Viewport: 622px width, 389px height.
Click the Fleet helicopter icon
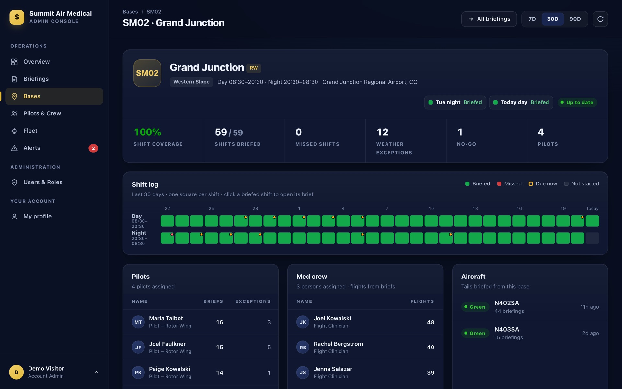14,131
